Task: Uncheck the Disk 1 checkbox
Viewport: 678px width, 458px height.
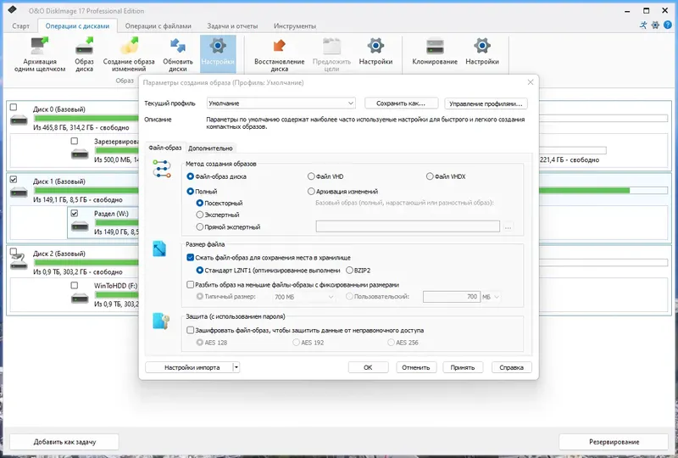Action: pyautogui.click(x=14, y=179)
